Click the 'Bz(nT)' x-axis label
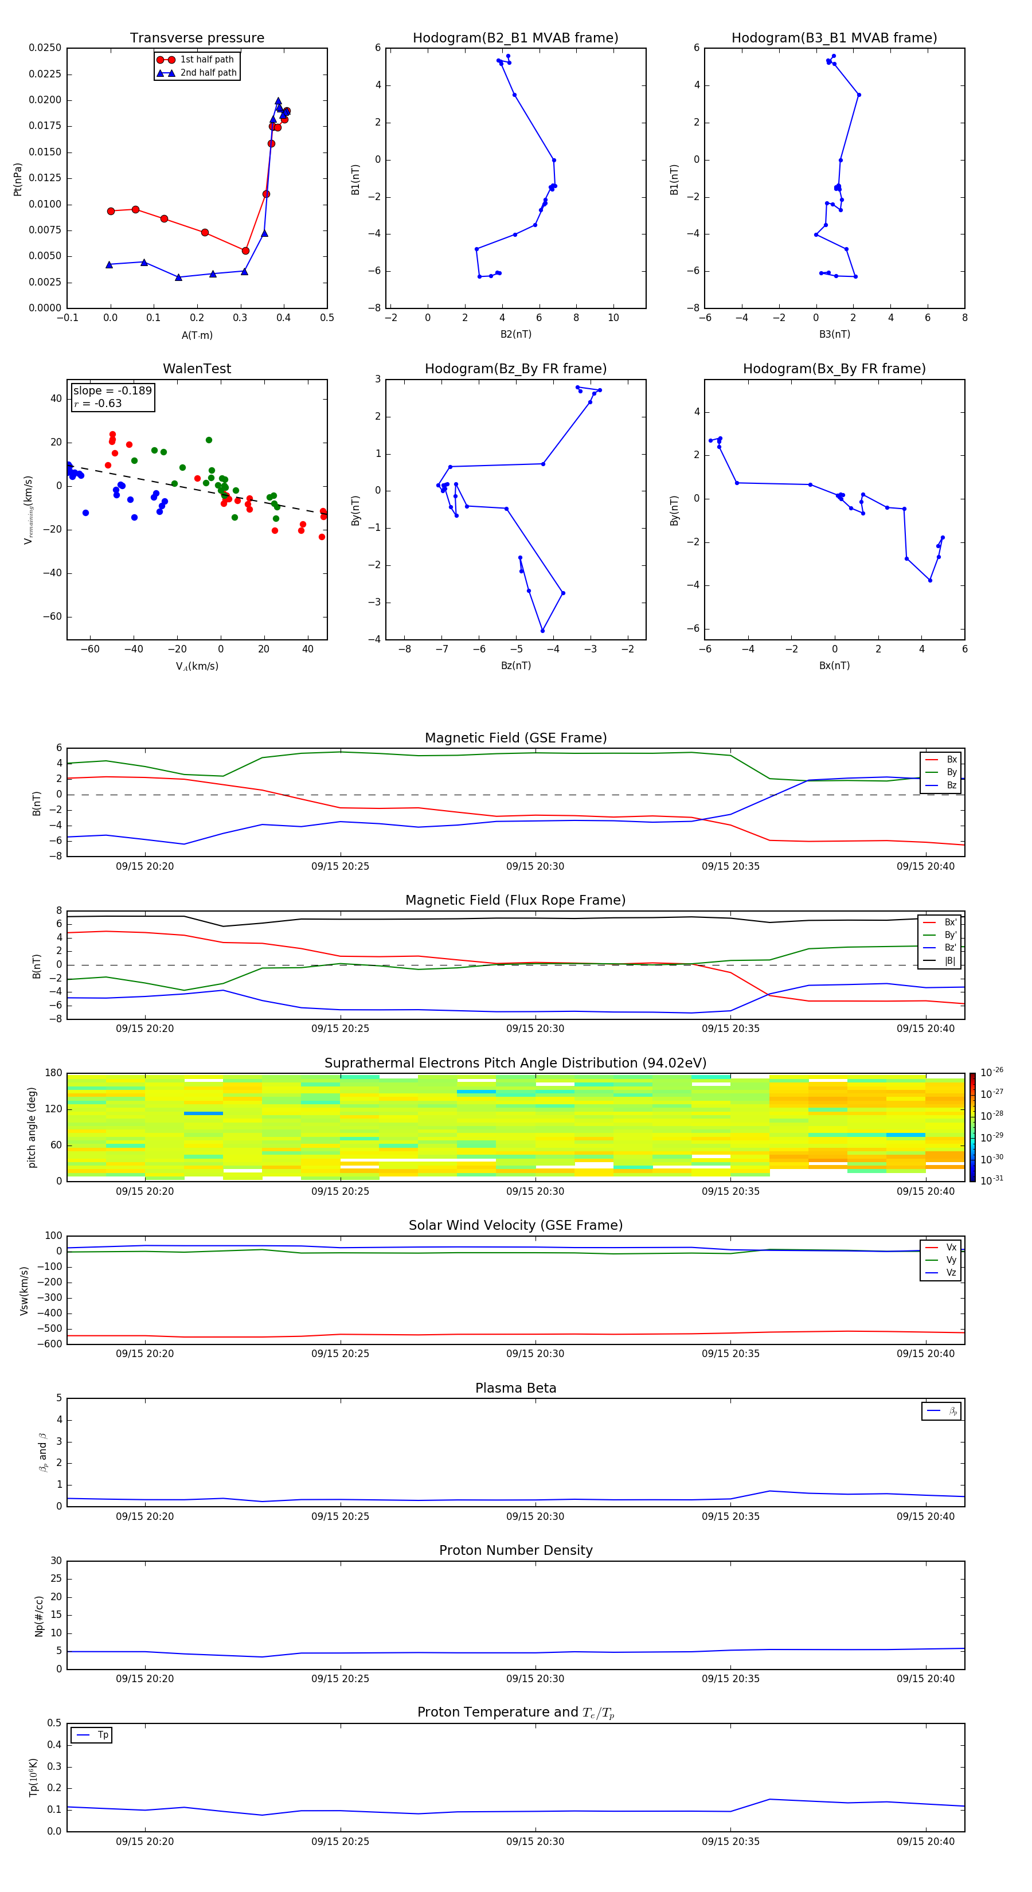The height and width of the screenshot is (1892, 1032). (515, 666)
